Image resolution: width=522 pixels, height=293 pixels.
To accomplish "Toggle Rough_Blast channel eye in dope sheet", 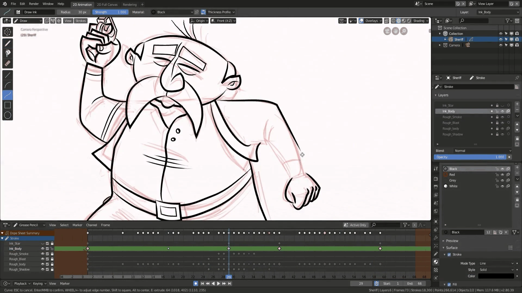I will point(42,259).
